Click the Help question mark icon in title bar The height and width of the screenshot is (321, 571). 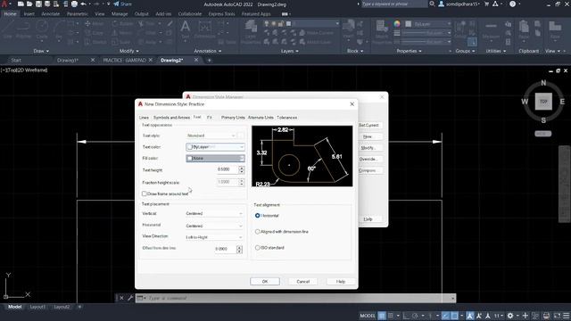coord(512,4)
